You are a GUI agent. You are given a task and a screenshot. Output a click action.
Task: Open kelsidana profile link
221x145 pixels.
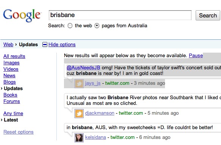(95, 137)
